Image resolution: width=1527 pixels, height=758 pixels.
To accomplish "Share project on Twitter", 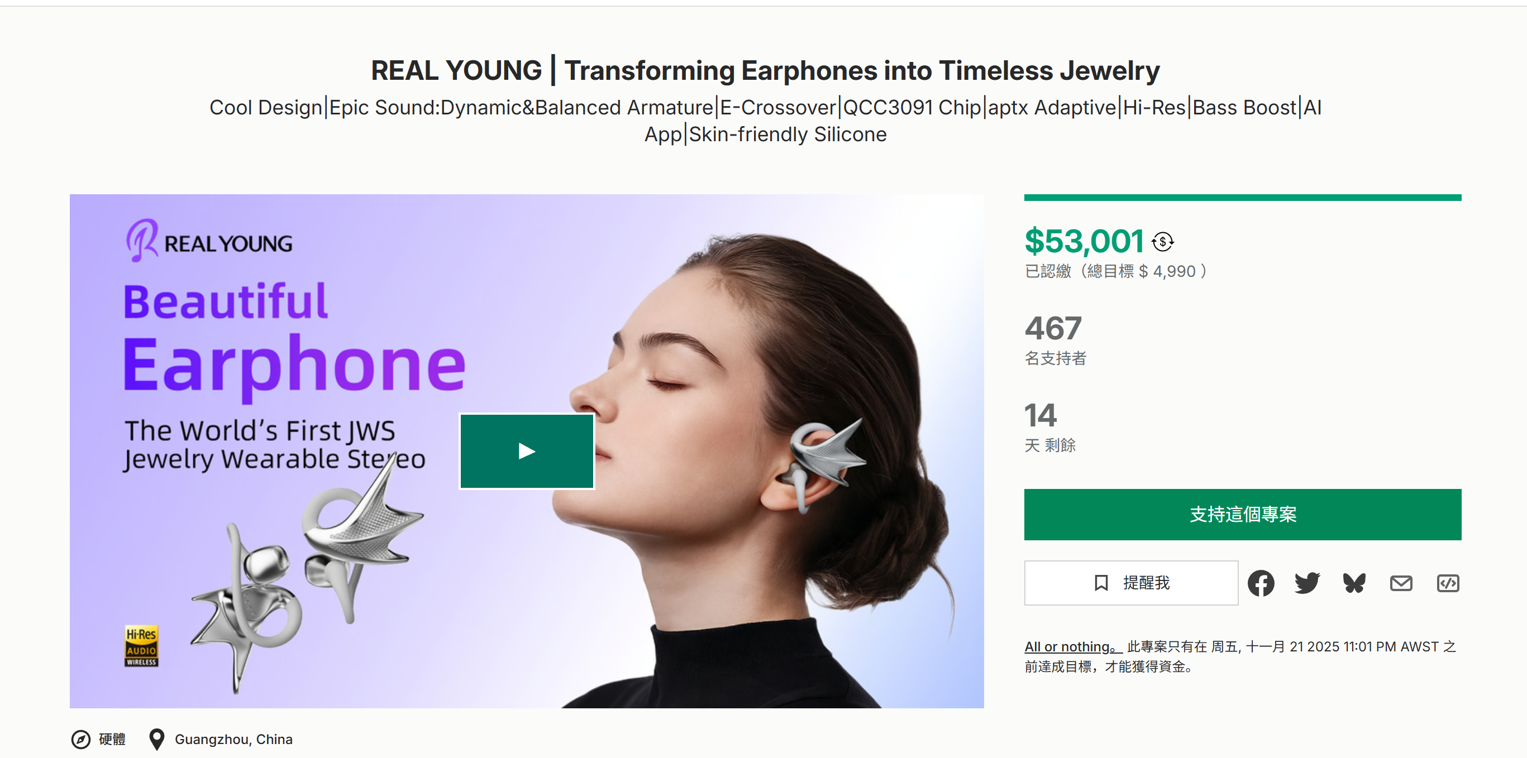I will click(x=1307, y=583).
